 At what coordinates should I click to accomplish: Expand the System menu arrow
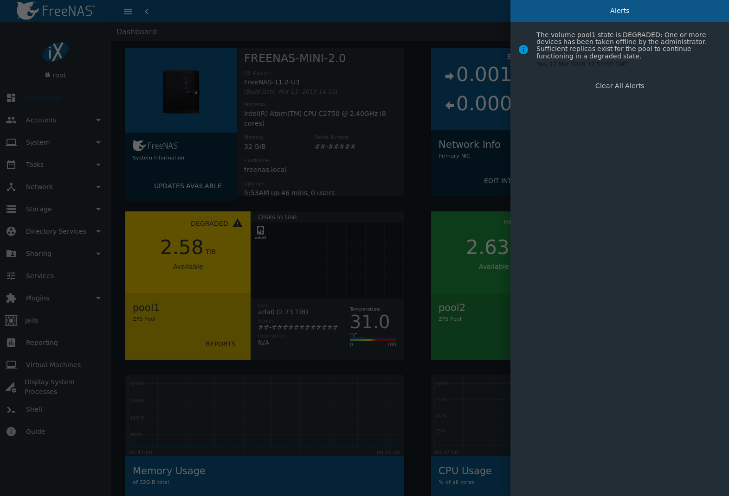coord(98,142)
